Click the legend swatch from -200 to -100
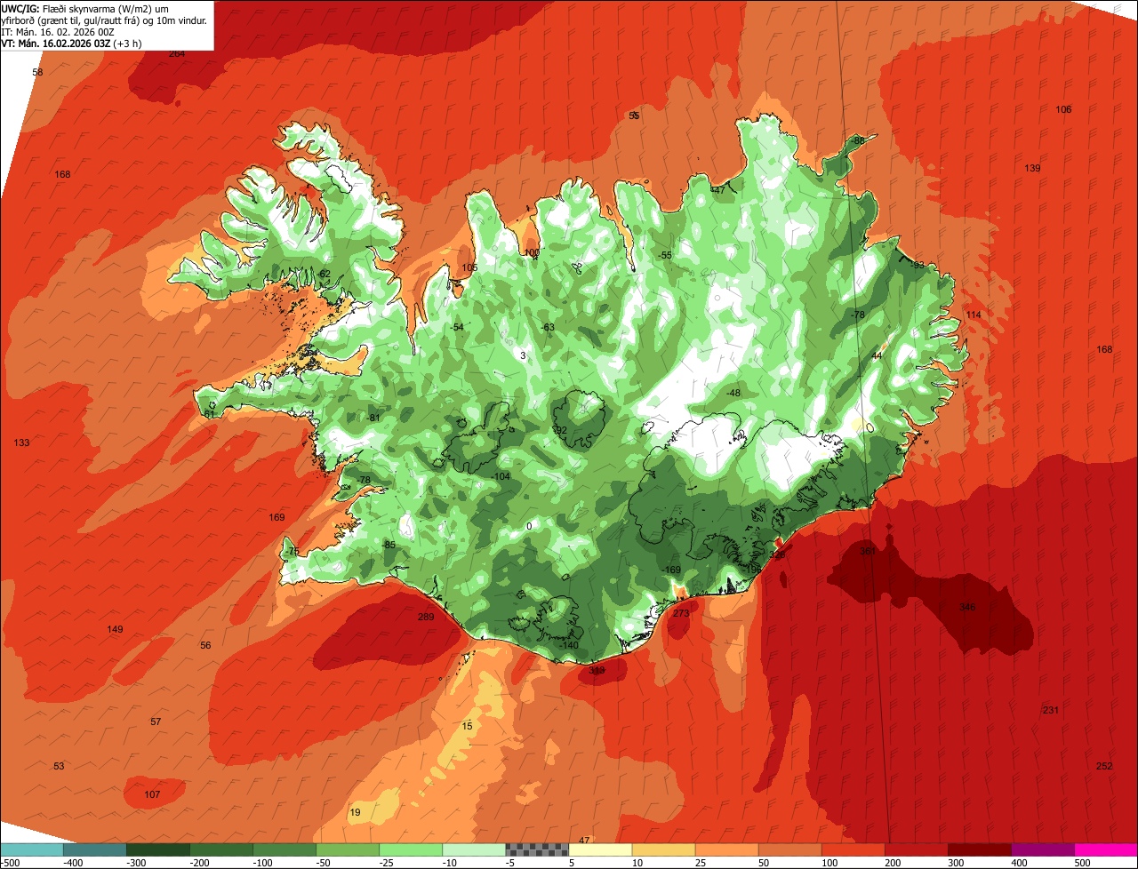This screenshot has height=869, width=1138. [221, 849]
